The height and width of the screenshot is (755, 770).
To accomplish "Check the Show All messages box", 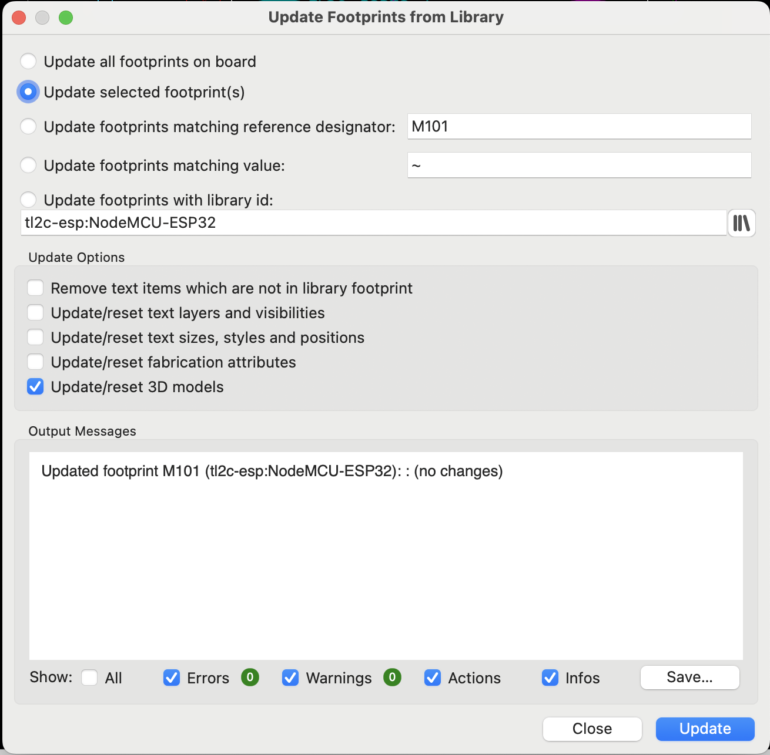I will pos(89,678).
